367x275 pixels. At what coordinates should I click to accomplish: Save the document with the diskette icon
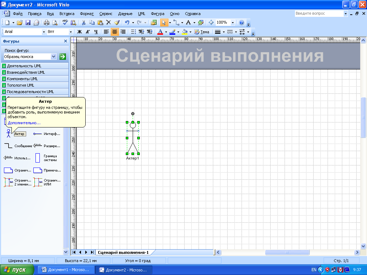tap(28, 23)
